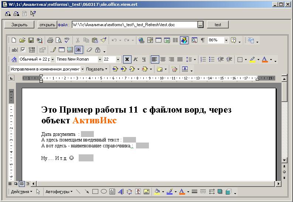This screenshot has width=293, height=202.
Task: Insert WordArt from drawing toolbar
Action: pos(120,192)
